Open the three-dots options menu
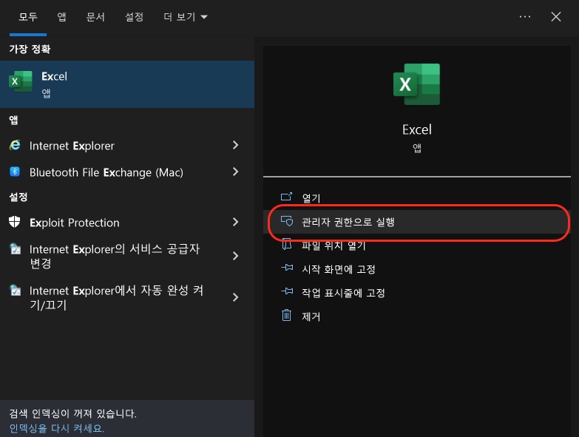This screenshot has height=437, width=579. tap(525, 16)
